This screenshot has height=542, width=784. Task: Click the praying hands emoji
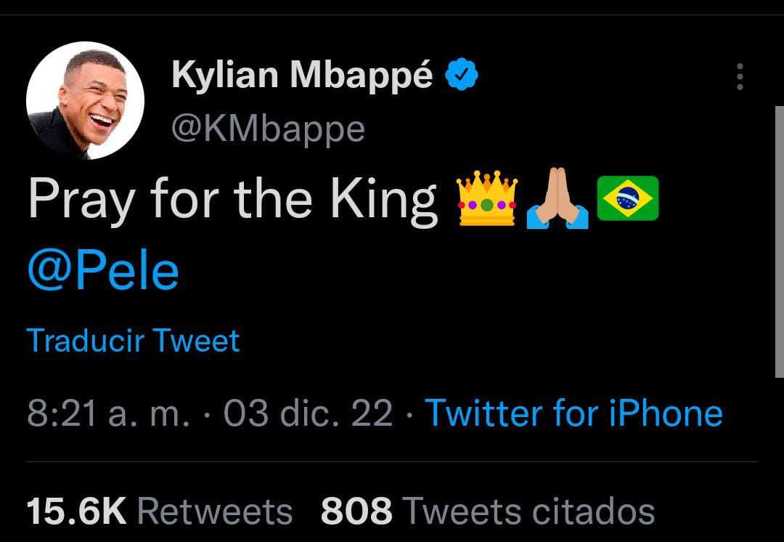557,199
